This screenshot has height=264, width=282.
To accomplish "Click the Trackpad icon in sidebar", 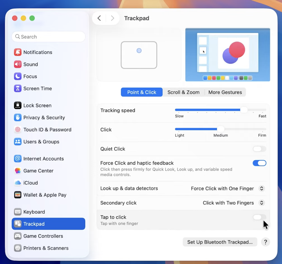I will point(18,224).
